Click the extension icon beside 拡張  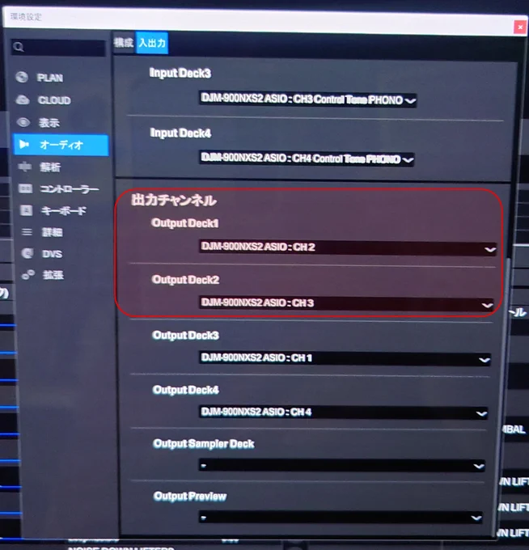(x=28, y=275)
